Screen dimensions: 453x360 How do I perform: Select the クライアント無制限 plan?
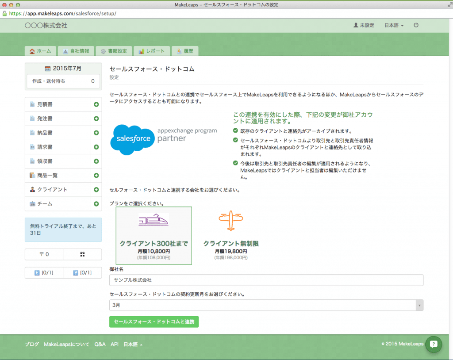click(231, 235)
